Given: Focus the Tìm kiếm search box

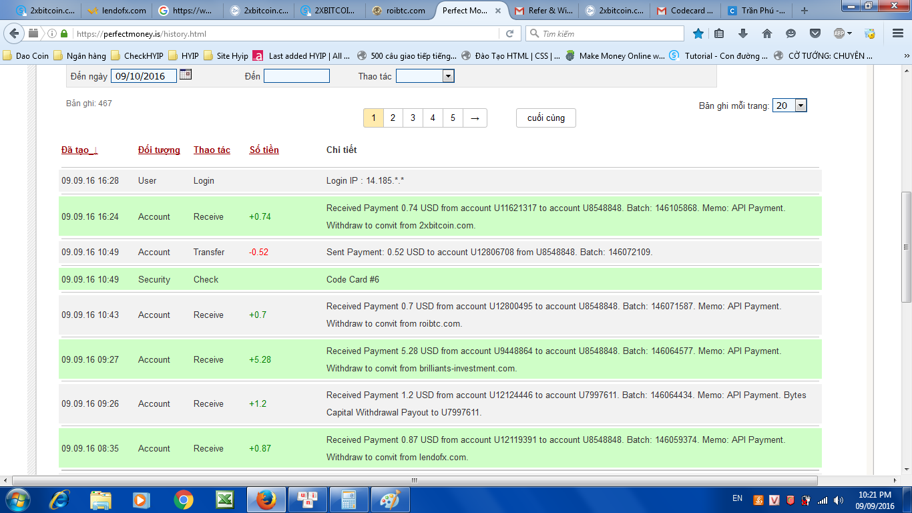Looking at the screenshot, I should pos(605,33).
